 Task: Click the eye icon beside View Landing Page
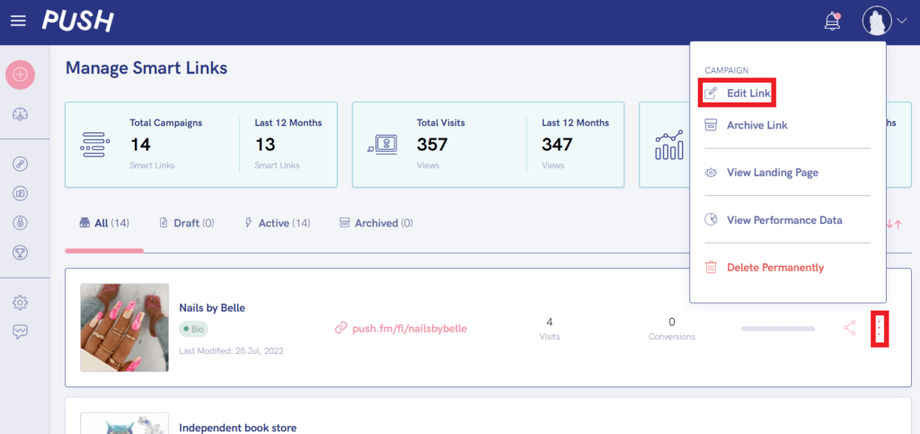click(711, 173)
